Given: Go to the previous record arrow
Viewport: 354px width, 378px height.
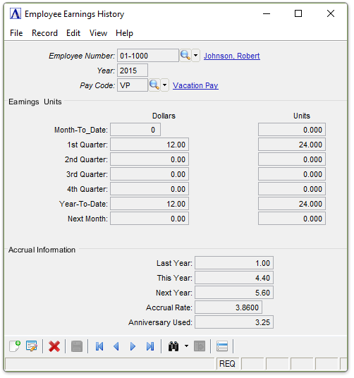Looking at the screenshot, I should click(x=116, y=346).
